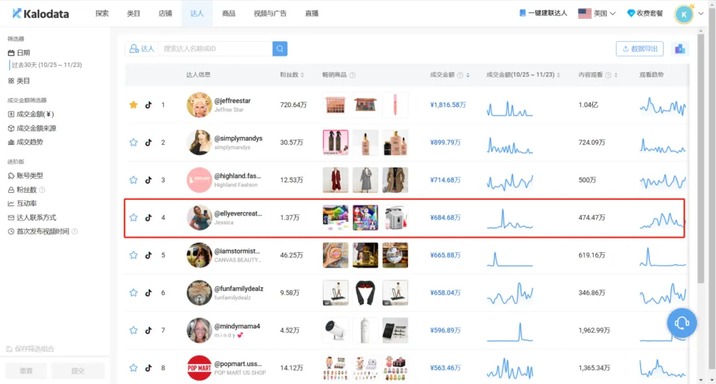Favorite @highland.fas with the star
The image size is (716, 384).
[133, 179]
